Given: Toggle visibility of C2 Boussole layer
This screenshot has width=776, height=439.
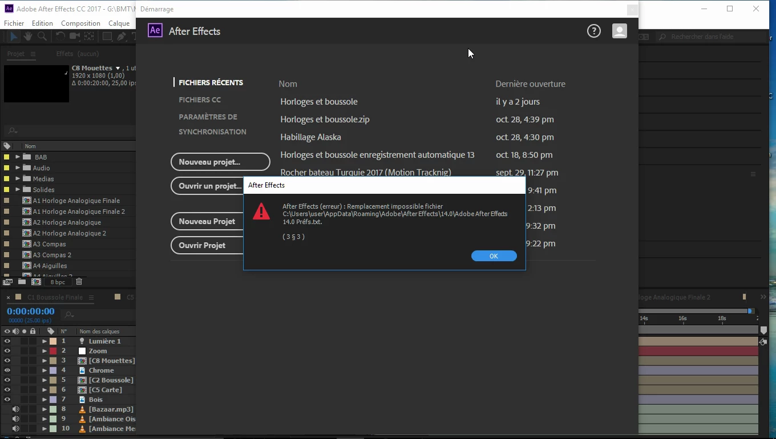Looking at the screenshot, I should [x=7, y=380].
